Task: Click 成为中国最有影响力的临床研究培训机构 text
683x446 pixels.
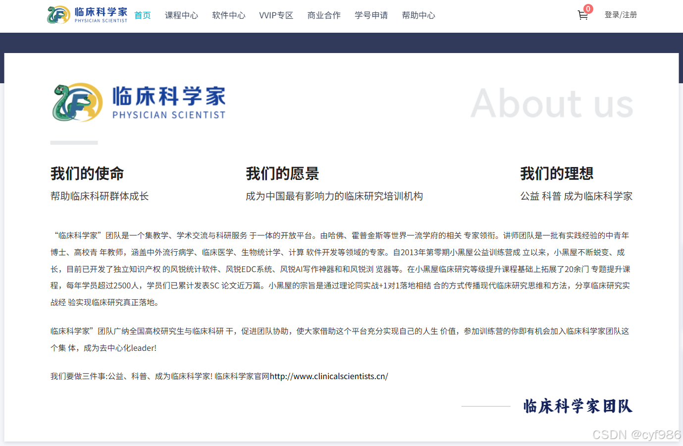Action: point(334,196)
